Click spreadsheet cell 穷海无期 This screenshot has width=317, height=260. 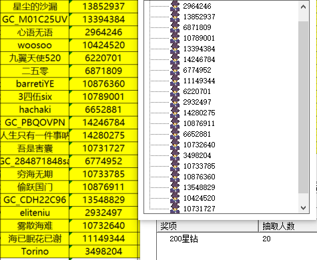(35, 174)
